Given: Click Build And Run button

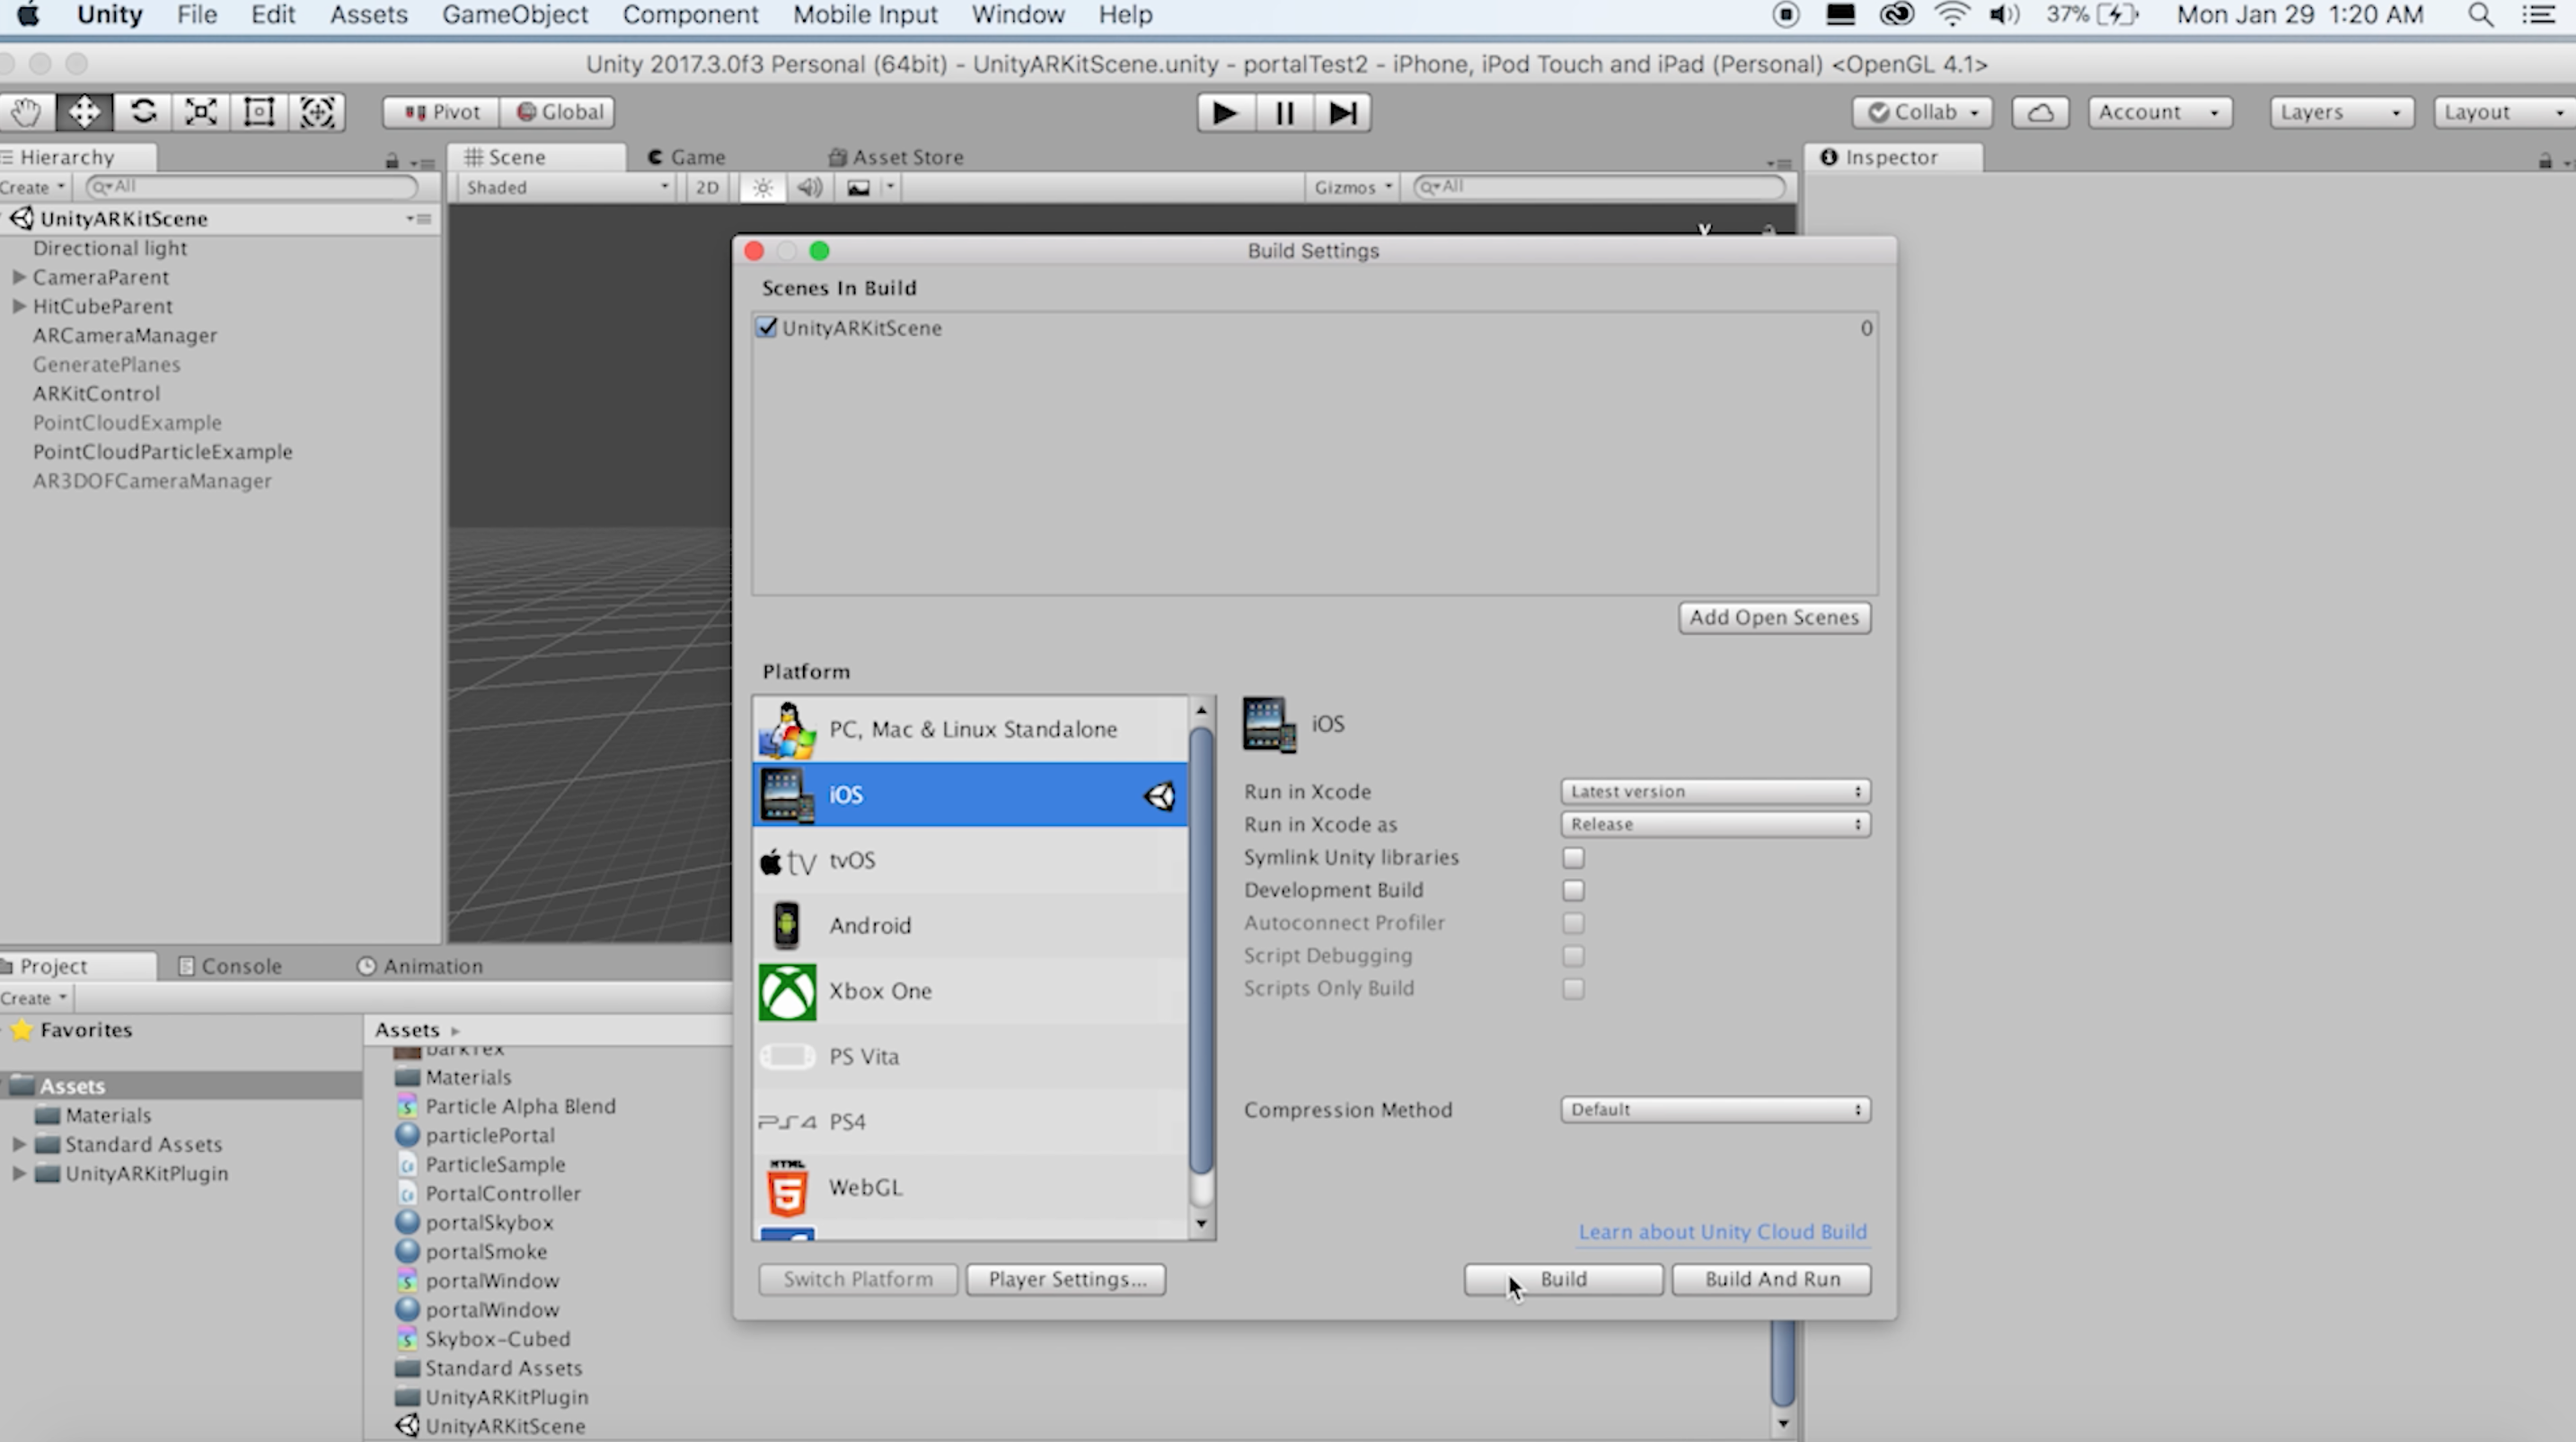Looking at the screenshot, I should (x=1769, y=1278).
